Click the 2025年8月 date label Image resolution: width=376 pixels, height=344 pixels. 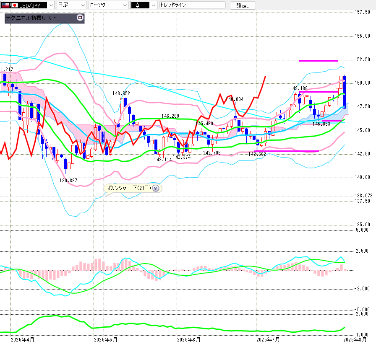point(355,340)
